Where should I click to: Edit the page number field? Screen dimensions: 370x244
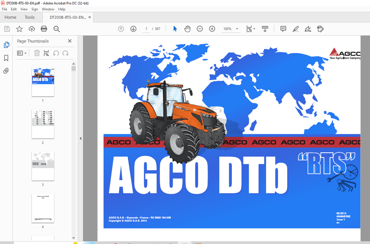pos(146,29)
